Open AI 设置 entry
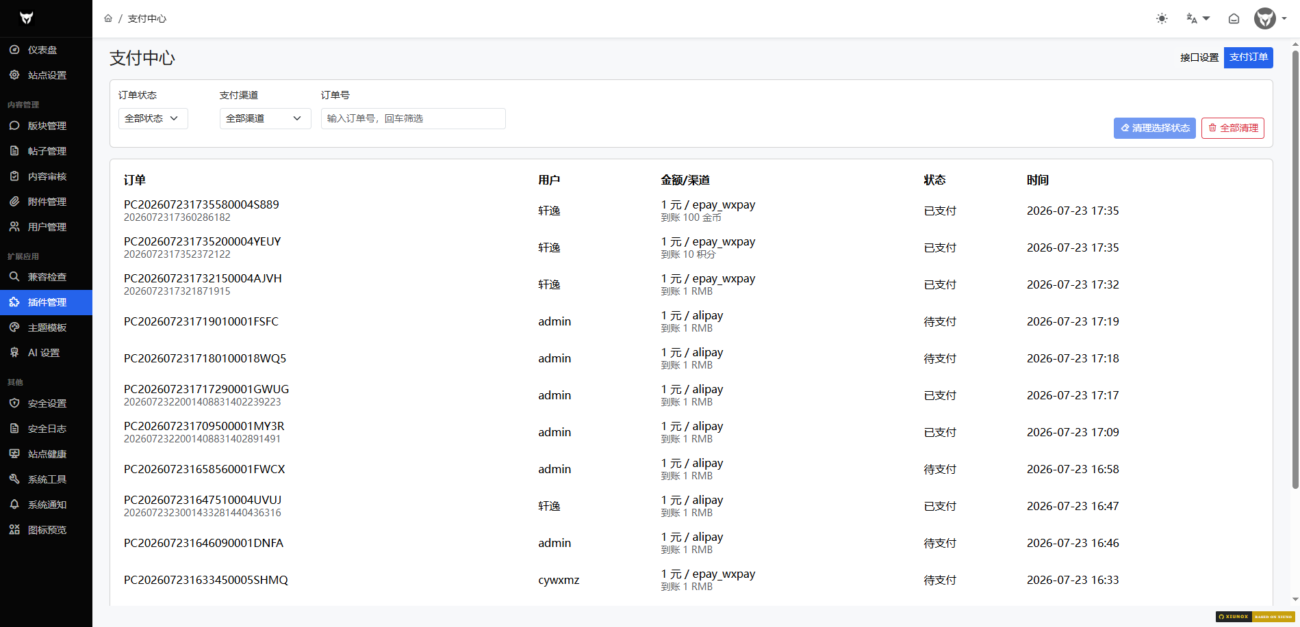 point(46,353)
